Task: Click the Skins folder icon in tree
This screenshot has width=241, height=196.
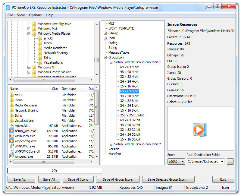Action: [x=40, y=58]
